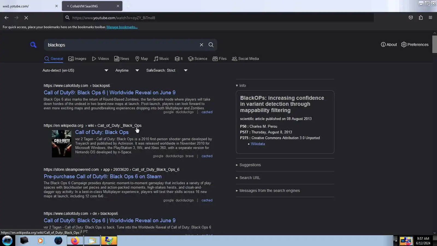The height and width of the screenshot is (246, 437).
Task: Click the taskbar clock showing 9:57 AM
Action: coord(423,241)
